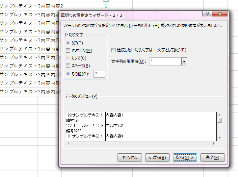Enable the カンマ delimiter checkbox
This screenshot has height=177, width=238.
(x=68, y=58)
